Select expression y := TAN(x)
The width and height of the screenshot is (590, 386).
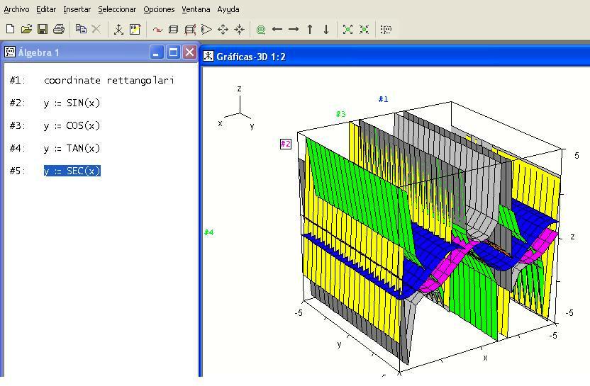coord(72,148)
